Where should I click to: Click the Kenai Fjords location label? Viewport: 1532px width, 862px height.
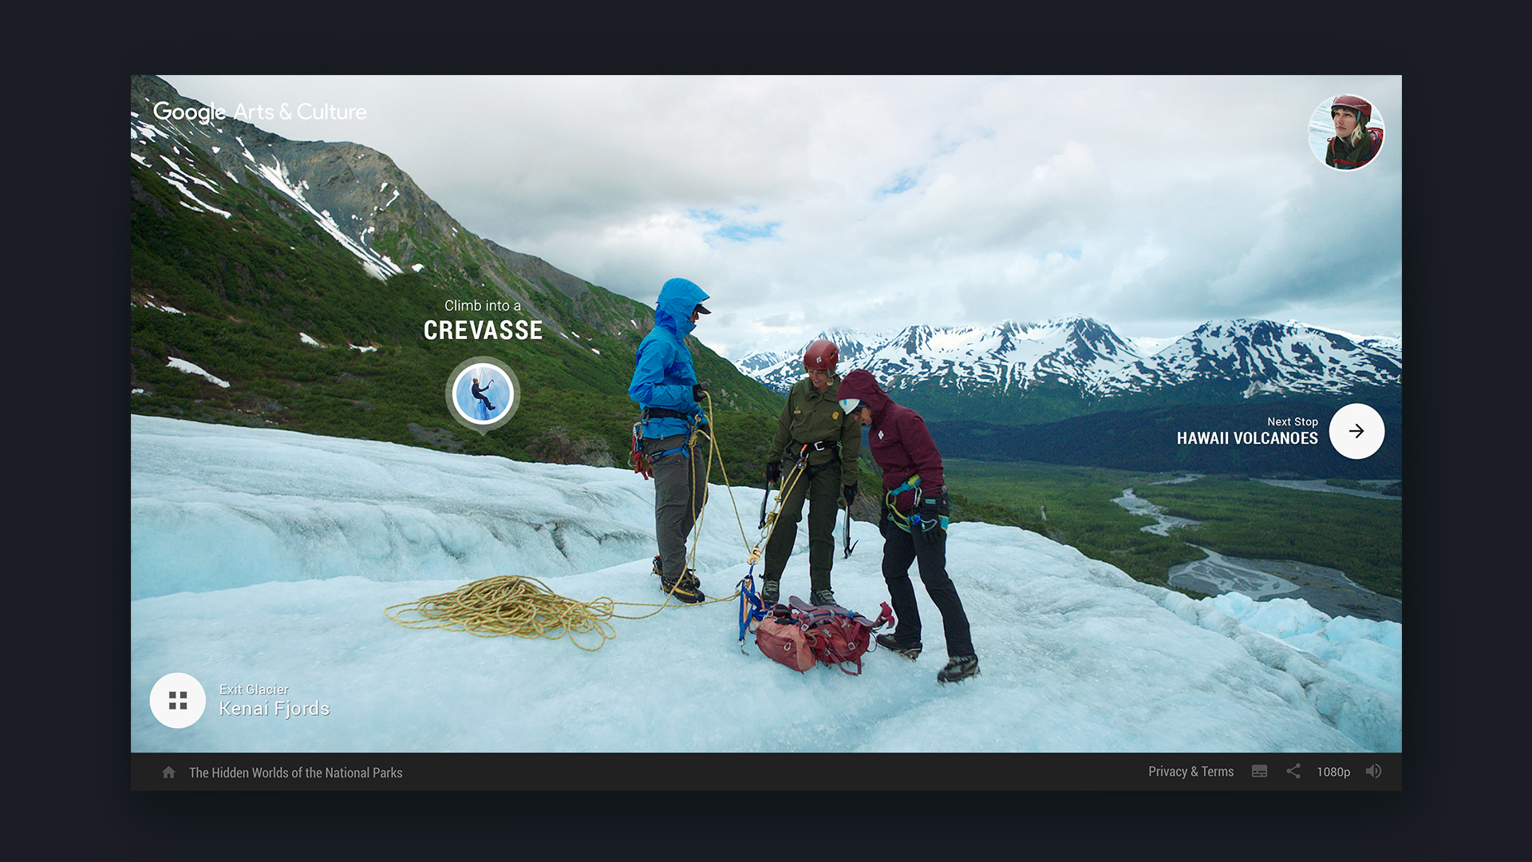[274, 709]
